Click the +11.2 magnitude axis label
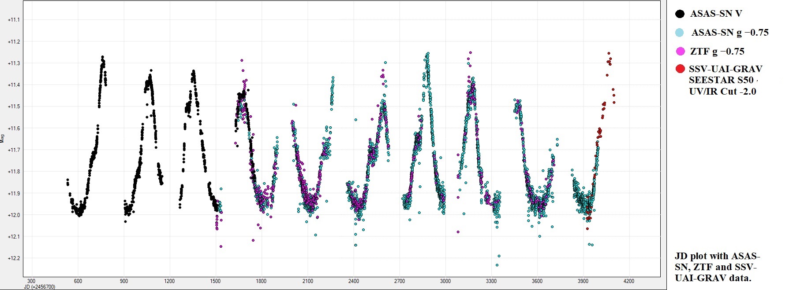Screen dimensions: 793x290 (x=14, y=42)
